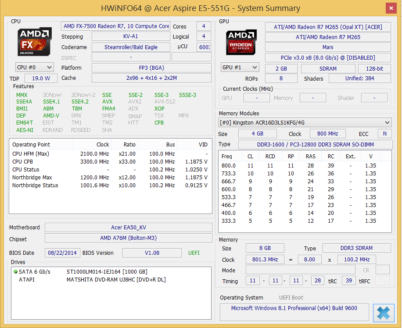Click the Cores count field
Screen dimensions: 402x328
tap(204, 26)
